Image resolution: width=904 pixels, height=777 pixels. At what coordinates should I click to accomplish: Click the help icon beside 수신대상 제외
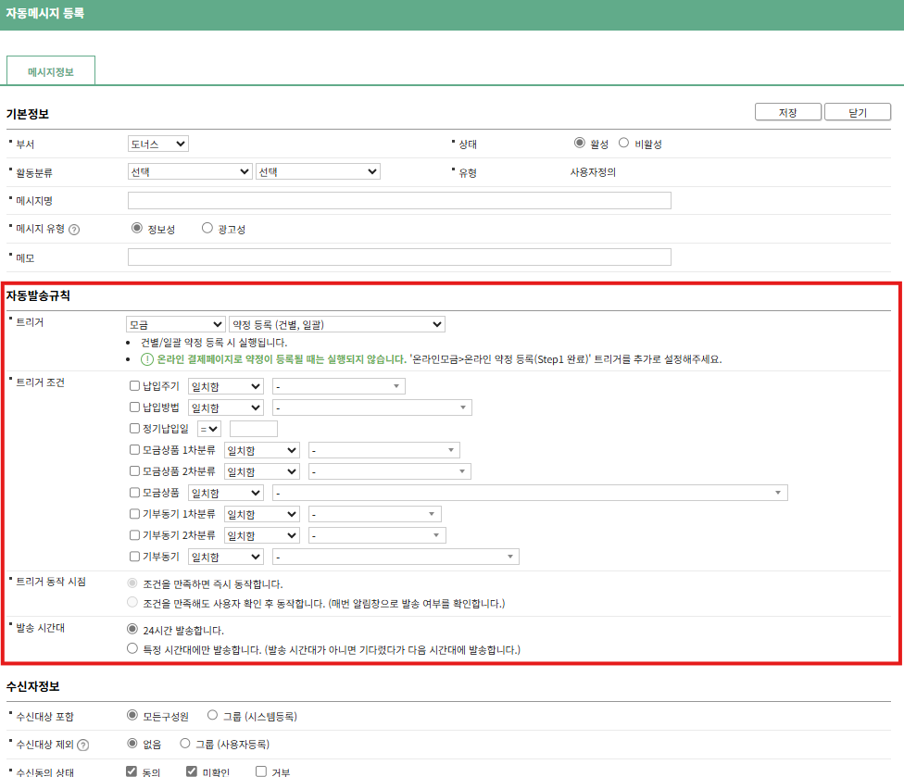[x=83, y=745]
